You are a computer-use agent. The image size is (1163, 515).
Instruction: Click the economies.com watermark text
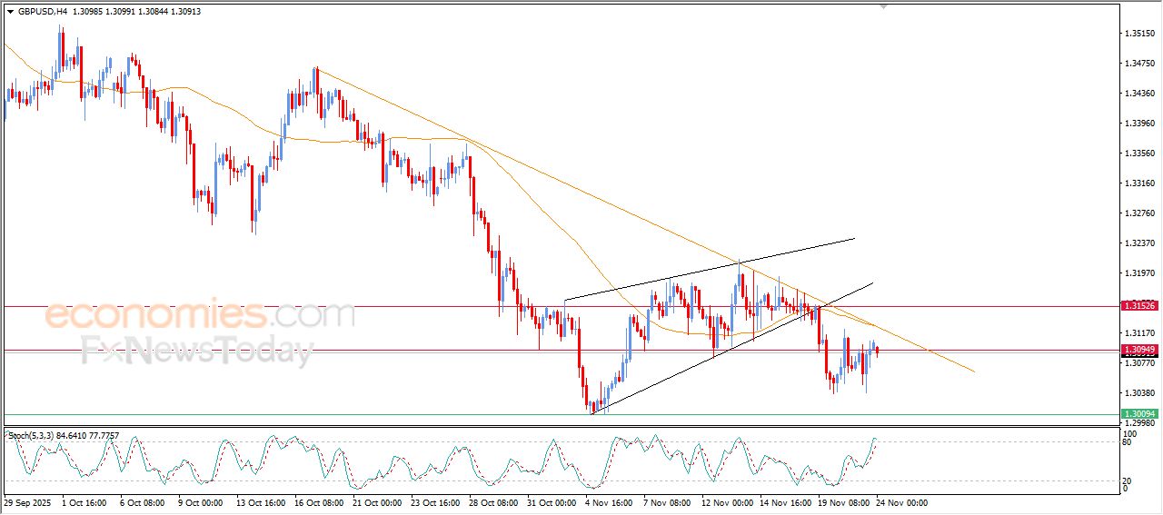200,315
